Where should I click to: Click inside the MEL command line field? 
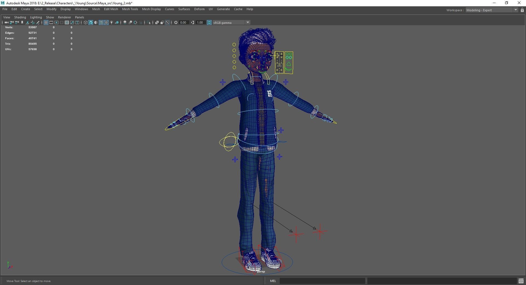tap(322, 281)
